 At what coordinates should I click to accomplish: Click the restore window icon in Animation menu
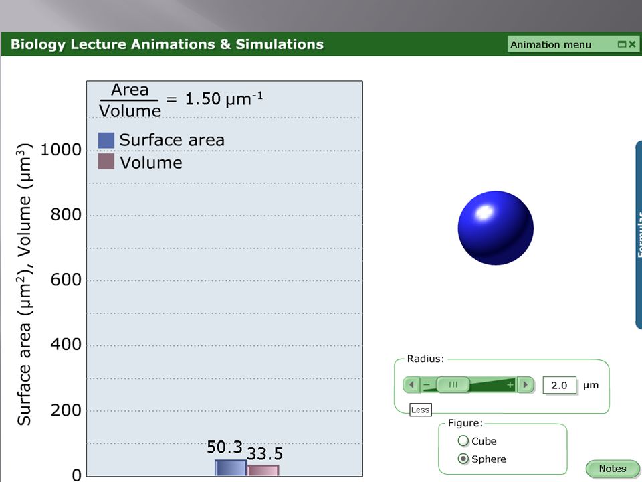(x=621, y=44)
